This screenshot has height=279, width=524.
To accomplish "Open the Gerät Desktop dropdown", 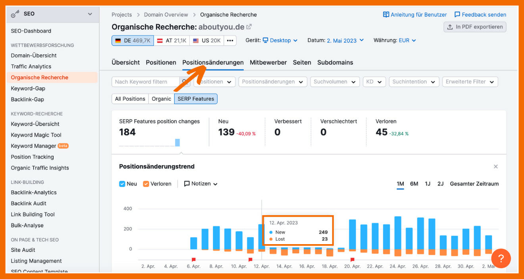I will (x=280, y=40).
